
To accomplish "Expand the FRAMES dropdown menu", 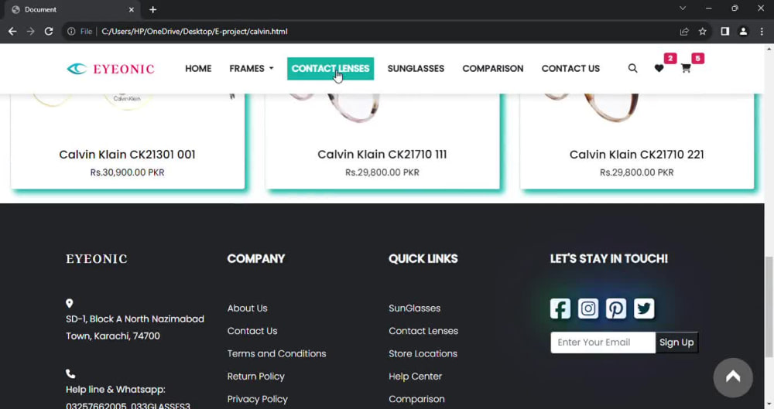I will [x=252, y=69].
